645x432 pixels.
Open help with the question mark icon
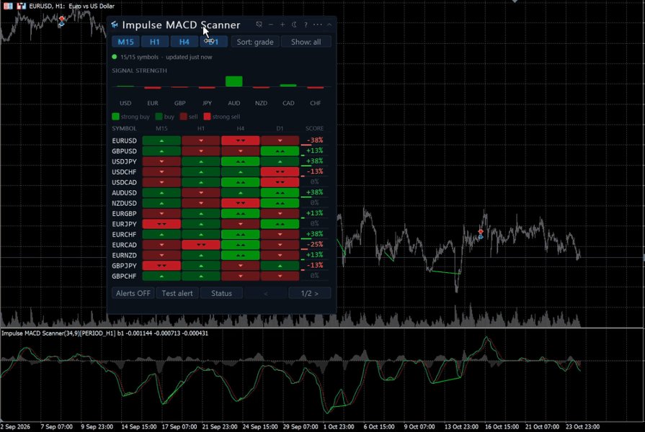pyautogui.click(x=306, y=24)
